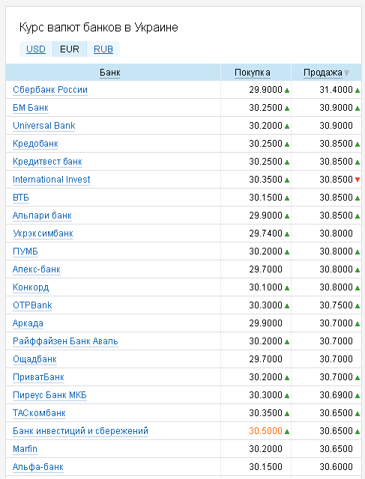Viewport: 365px width, 479px height.
Task: Click the Marfin bank link
Action: (25, 449)
